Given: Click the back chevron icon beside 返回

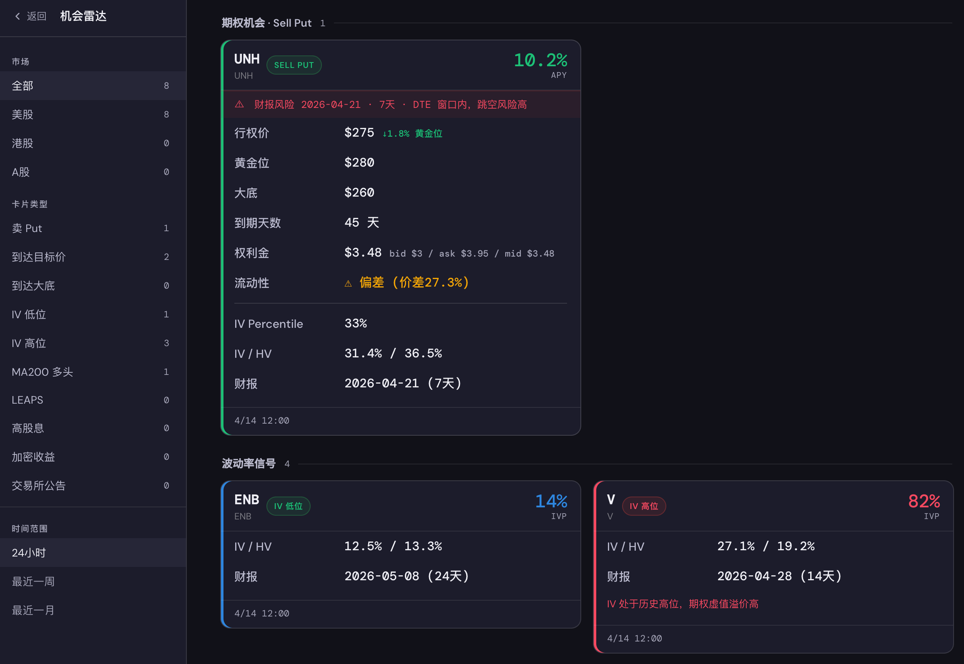Looking at the screenshot, I should tap(17, 16).
